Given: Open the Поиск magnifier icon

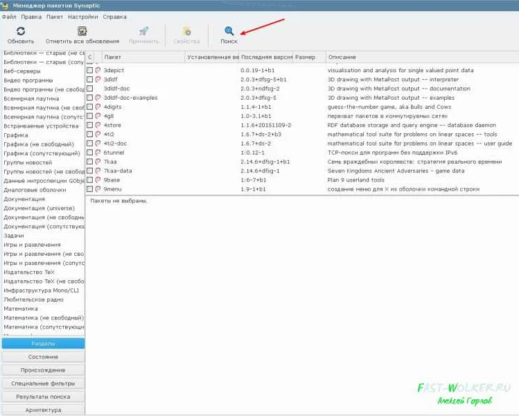Looking at the screenshot, I should 229,31.
